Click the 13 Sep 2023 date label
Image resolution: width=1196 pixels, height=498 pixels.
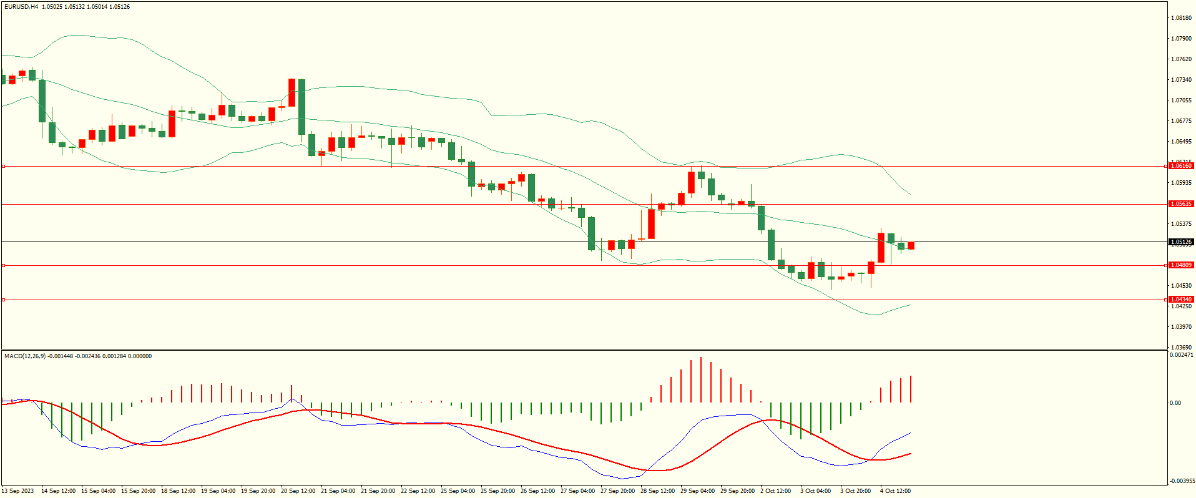(18, 491)
